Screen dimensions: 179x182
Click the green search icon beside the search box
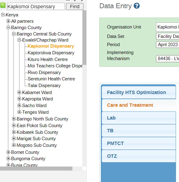pos(3,5)
